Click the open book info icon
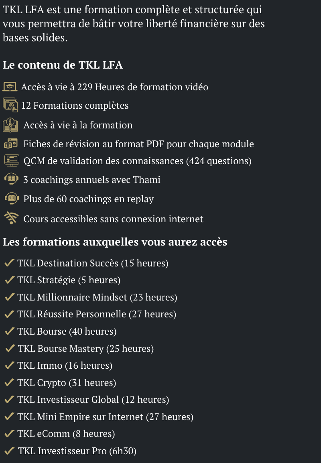Viewport: 321px width, 463px height. coord(10,125)
